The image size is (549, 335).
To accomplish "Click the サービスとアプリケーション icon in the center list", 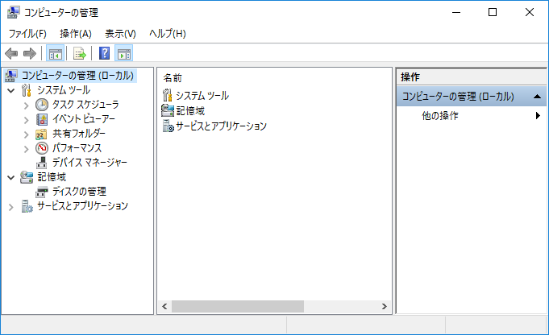I will coord(168,126).
